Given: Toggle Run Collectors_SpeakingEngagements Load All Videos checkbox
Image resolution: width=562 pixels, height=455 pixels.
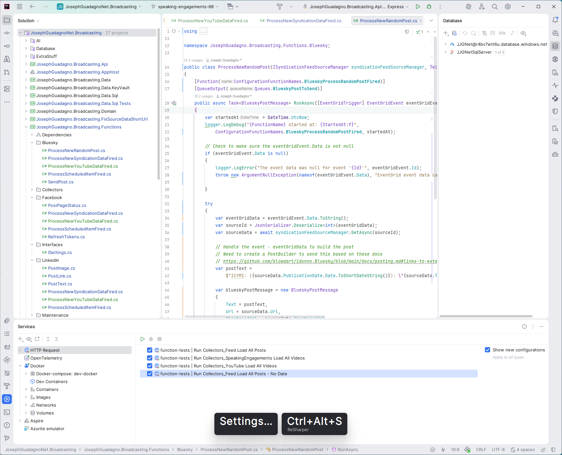Looking at the screenshot, I should point(150,358).
